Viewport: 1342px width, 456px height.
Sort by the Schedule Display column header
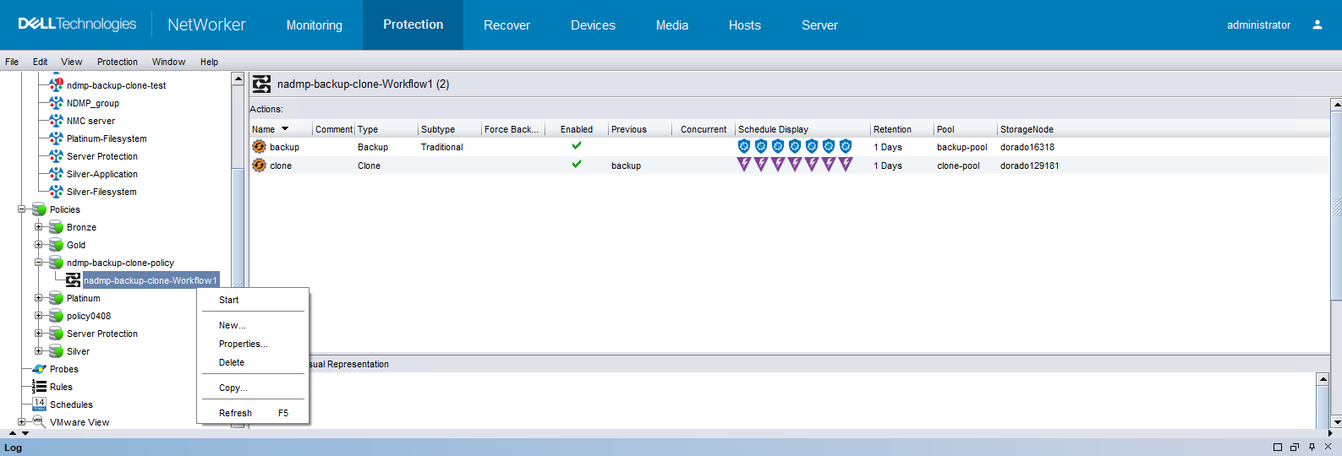click(x=802, y=129)
